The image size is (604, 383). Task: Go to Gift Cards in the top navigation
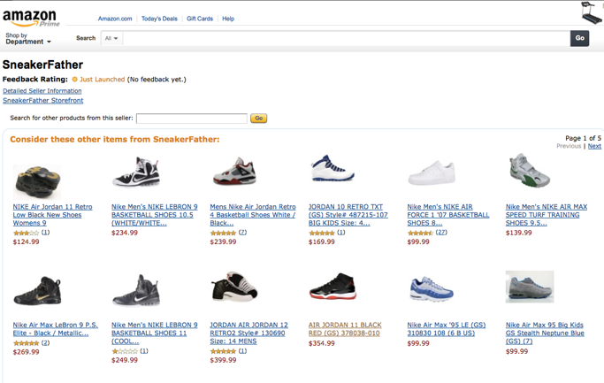pyautogui.click(x=200, y=19)
